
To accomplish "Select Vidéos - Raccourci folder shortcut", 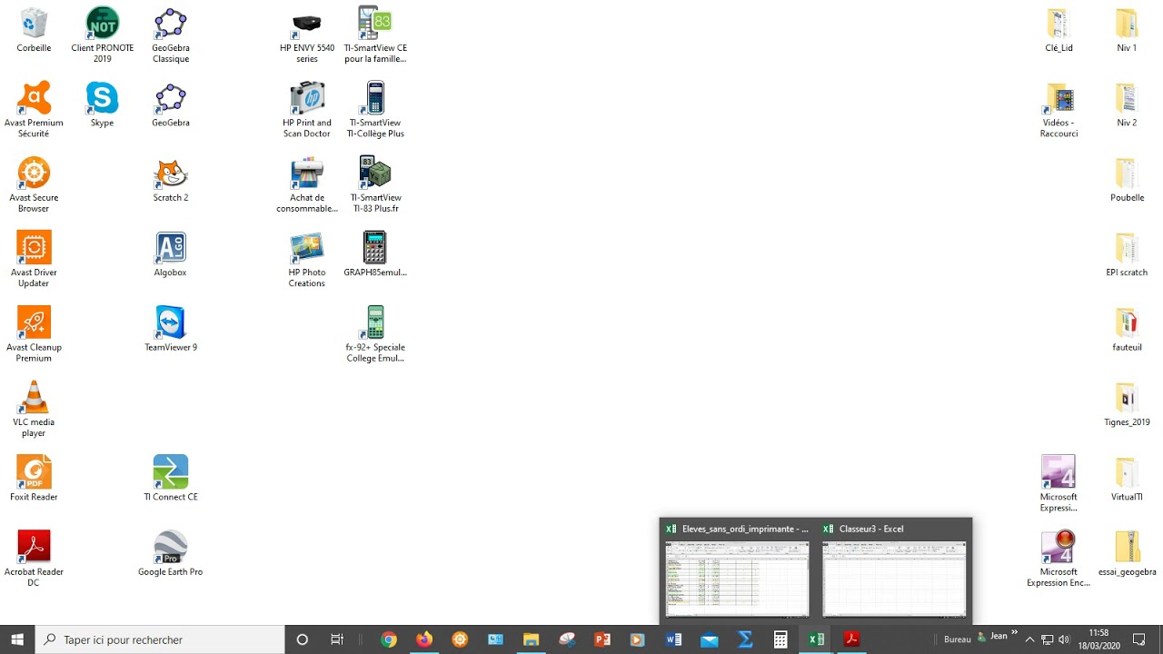I will coord(1059,110).
